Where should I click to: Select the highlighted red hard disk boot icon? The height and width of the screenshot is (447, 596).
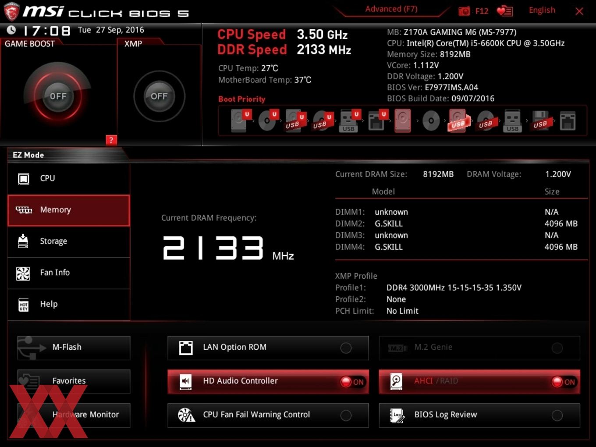pyautogui.click(x=403, y=121)
